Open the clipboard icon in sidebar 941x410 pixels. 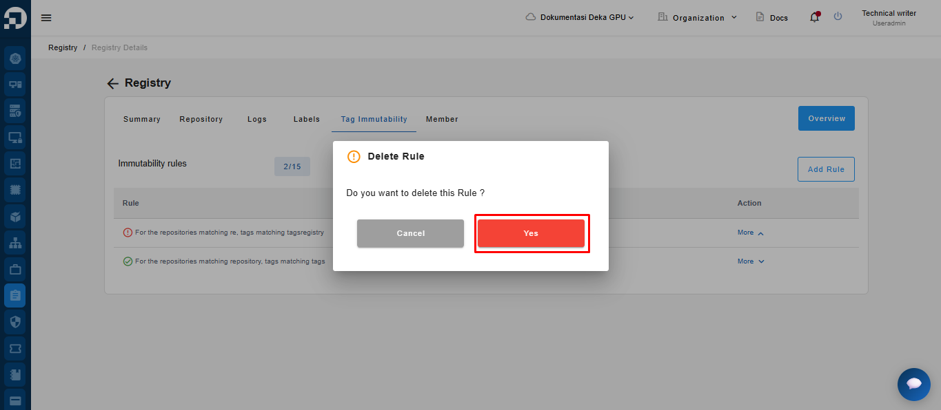click(x=15, y=295)
